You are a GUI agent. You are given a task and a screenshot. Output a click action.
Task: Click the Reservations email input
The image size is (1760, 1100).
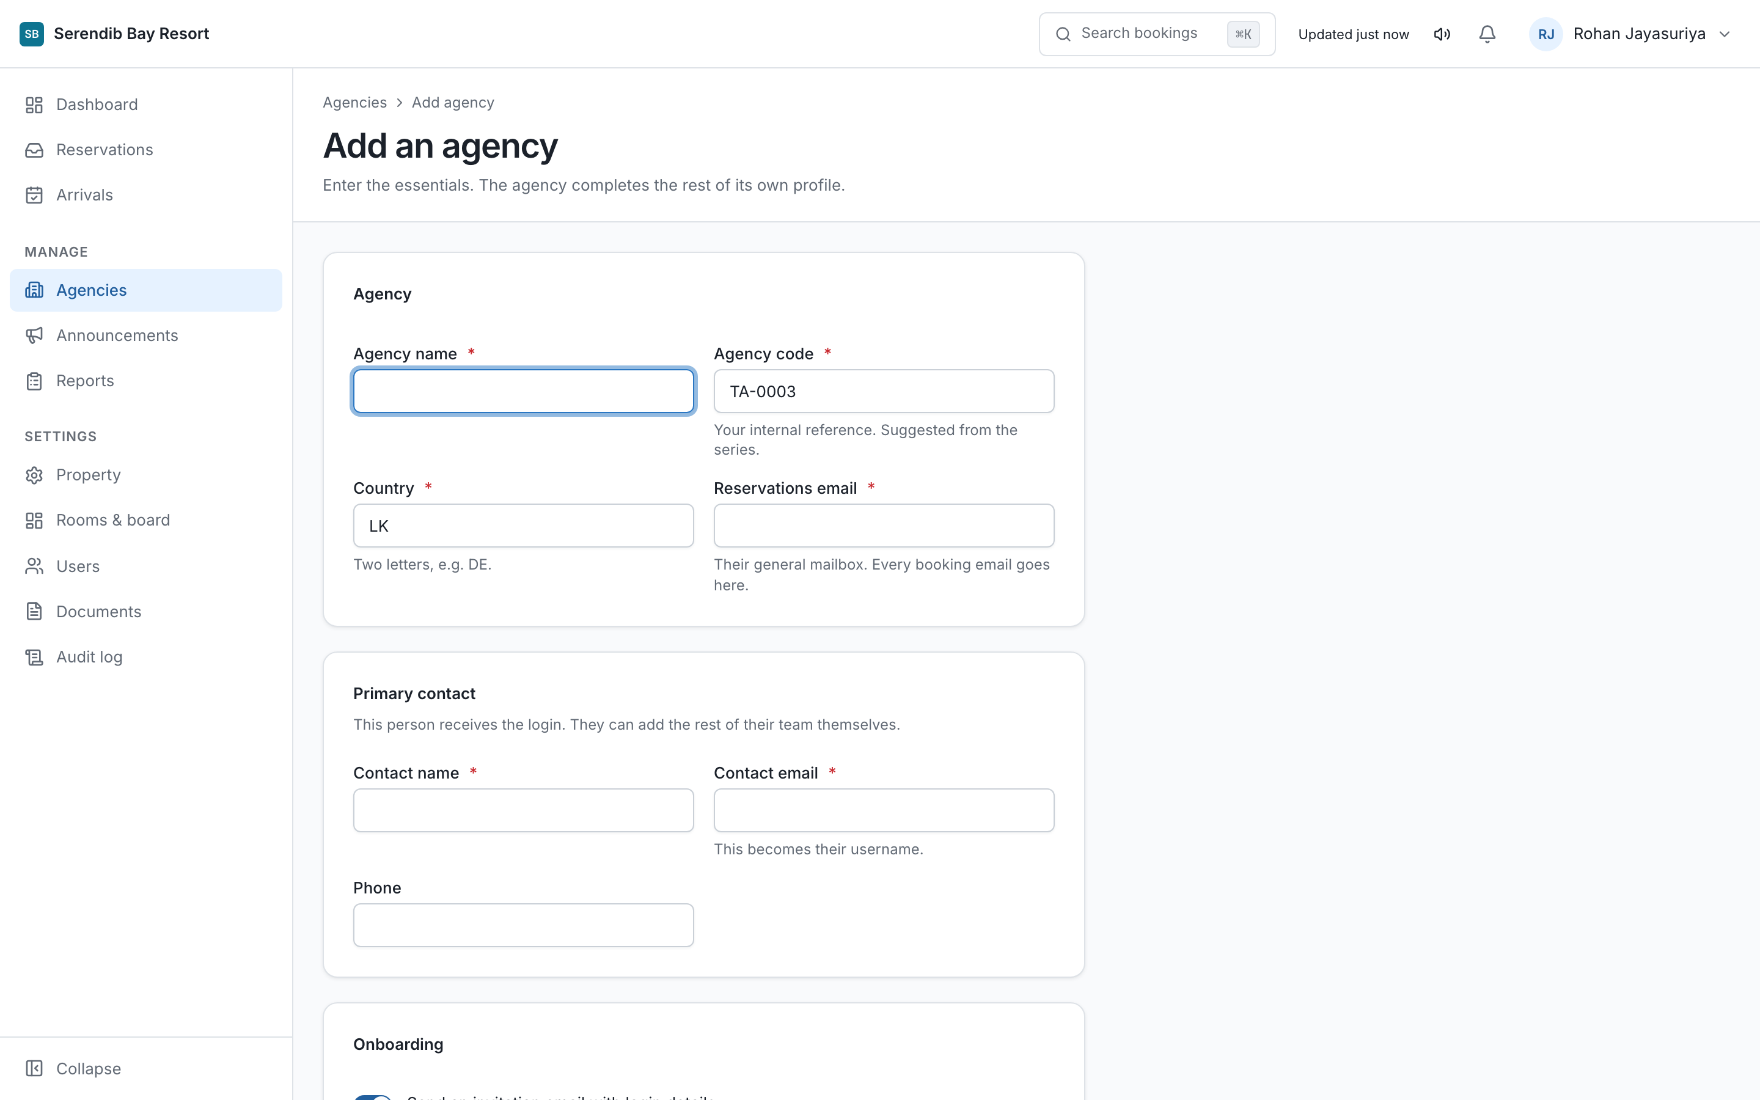(x=884, y=526)
